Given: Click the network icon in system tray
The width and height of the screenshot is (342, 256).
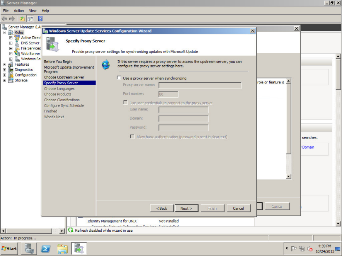Looking at the screenshot, I should coord(302,249).
